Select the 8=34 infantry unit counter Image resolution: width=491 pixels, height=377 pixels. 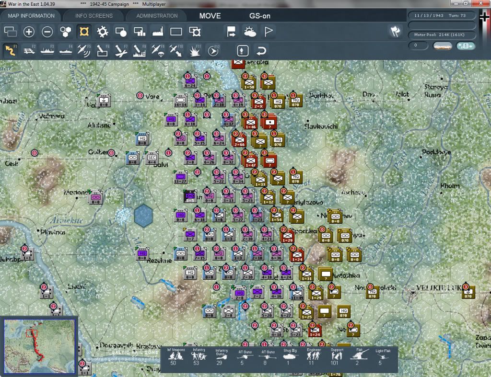[238, 177]
